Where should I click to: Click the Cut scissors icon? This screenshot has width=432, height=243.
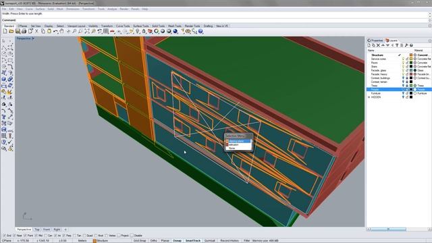pyautogui.click(x=36, y=32)
